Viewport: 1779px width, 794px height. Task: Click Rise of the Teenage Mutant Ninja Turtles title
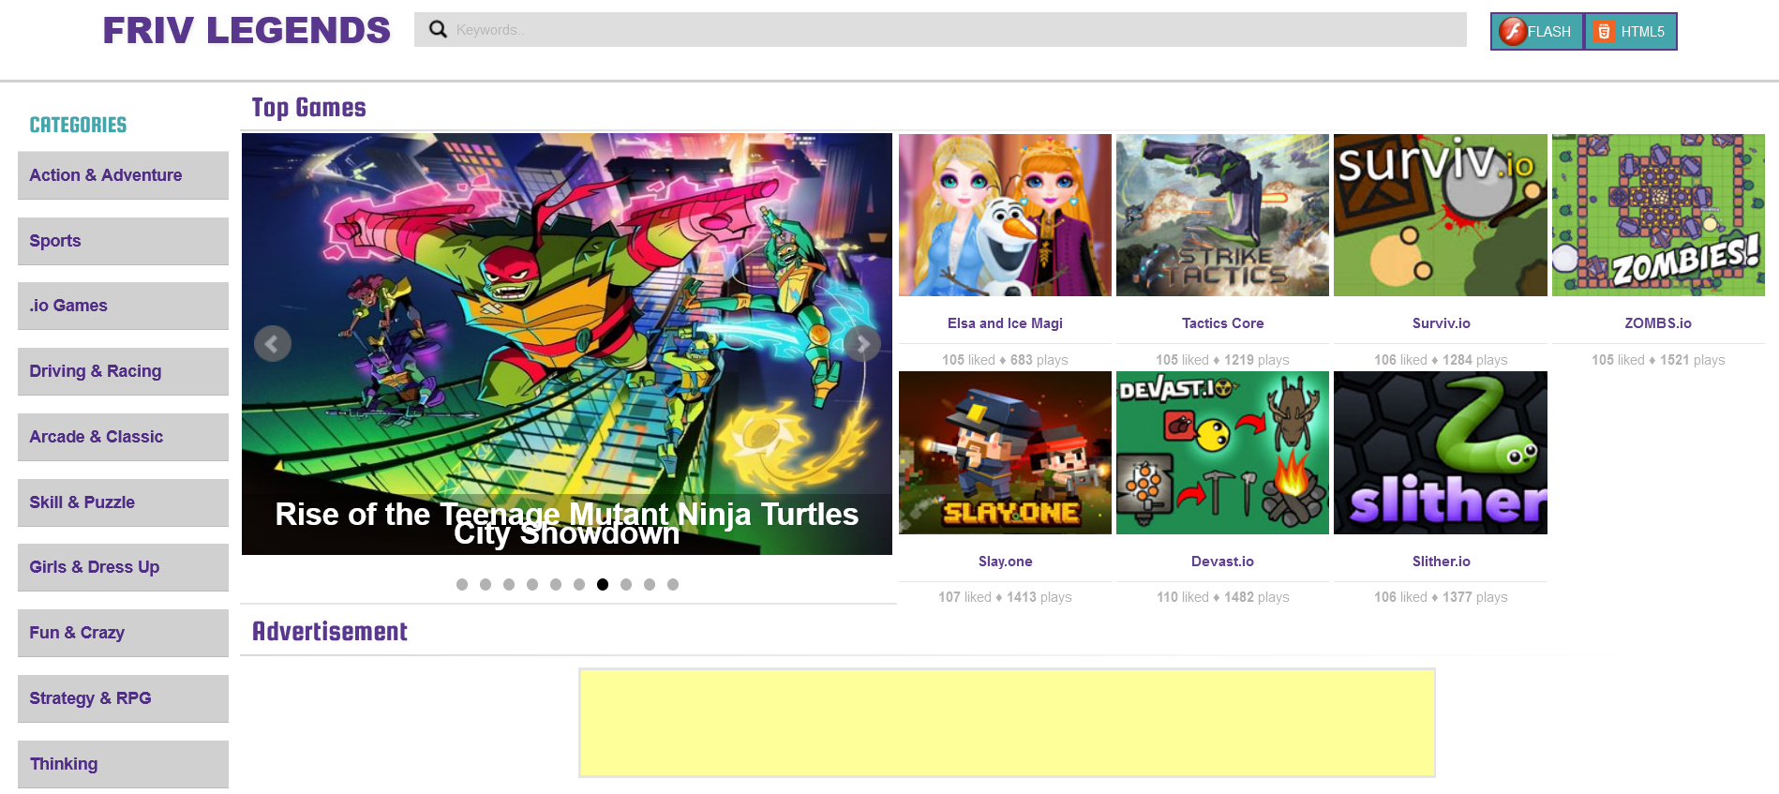tap(567, 523)
